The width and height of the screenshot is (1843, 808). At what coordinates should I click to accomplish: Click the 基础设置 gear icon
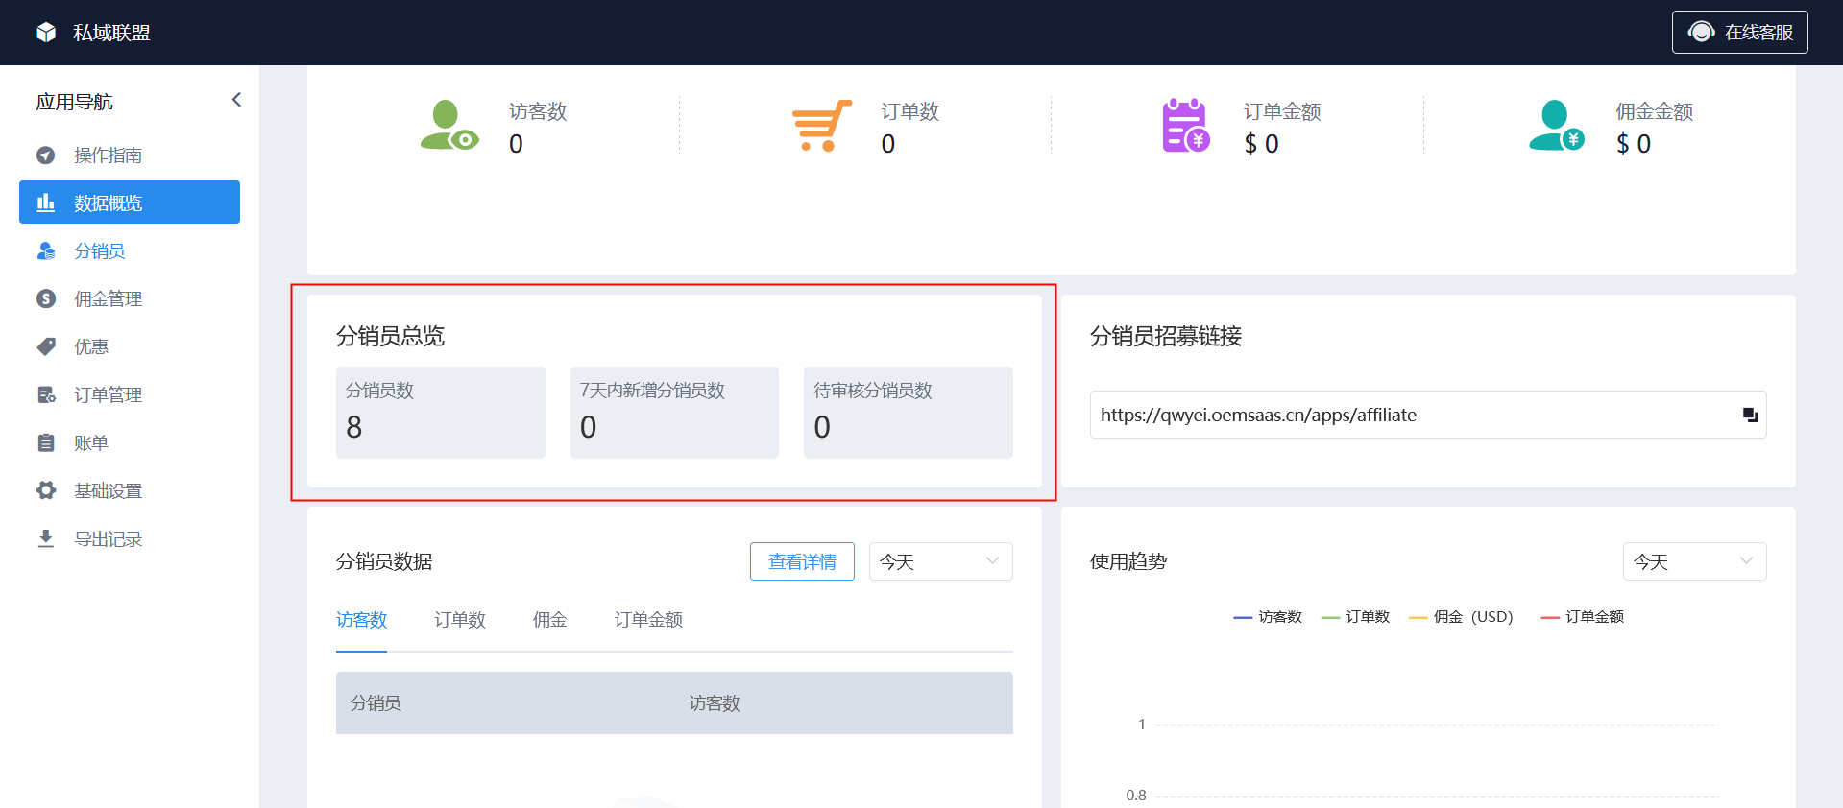coord(46,490)
